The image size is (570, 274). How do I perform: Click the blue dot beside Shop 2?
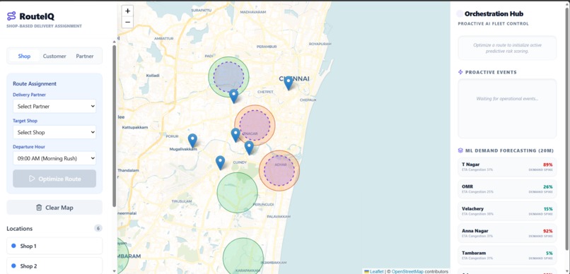[14, 266]
